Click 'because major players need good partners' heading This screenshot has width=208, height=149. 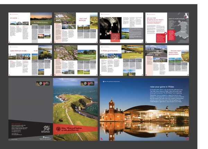point(175,53)
